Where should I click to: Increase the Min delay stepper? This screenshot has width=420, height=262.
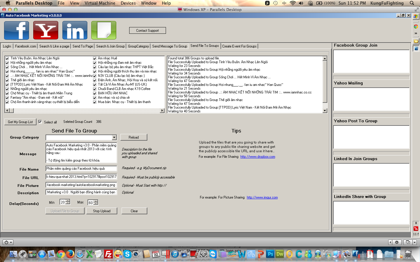pos(68,201)
